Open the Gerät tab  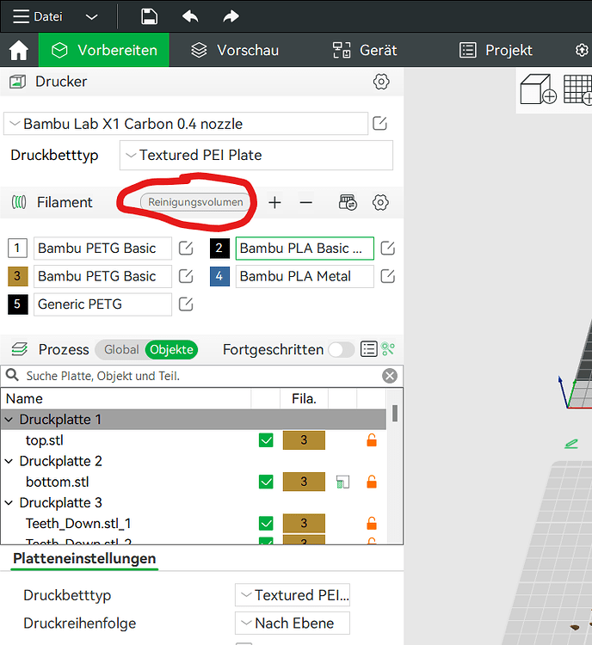365,50
